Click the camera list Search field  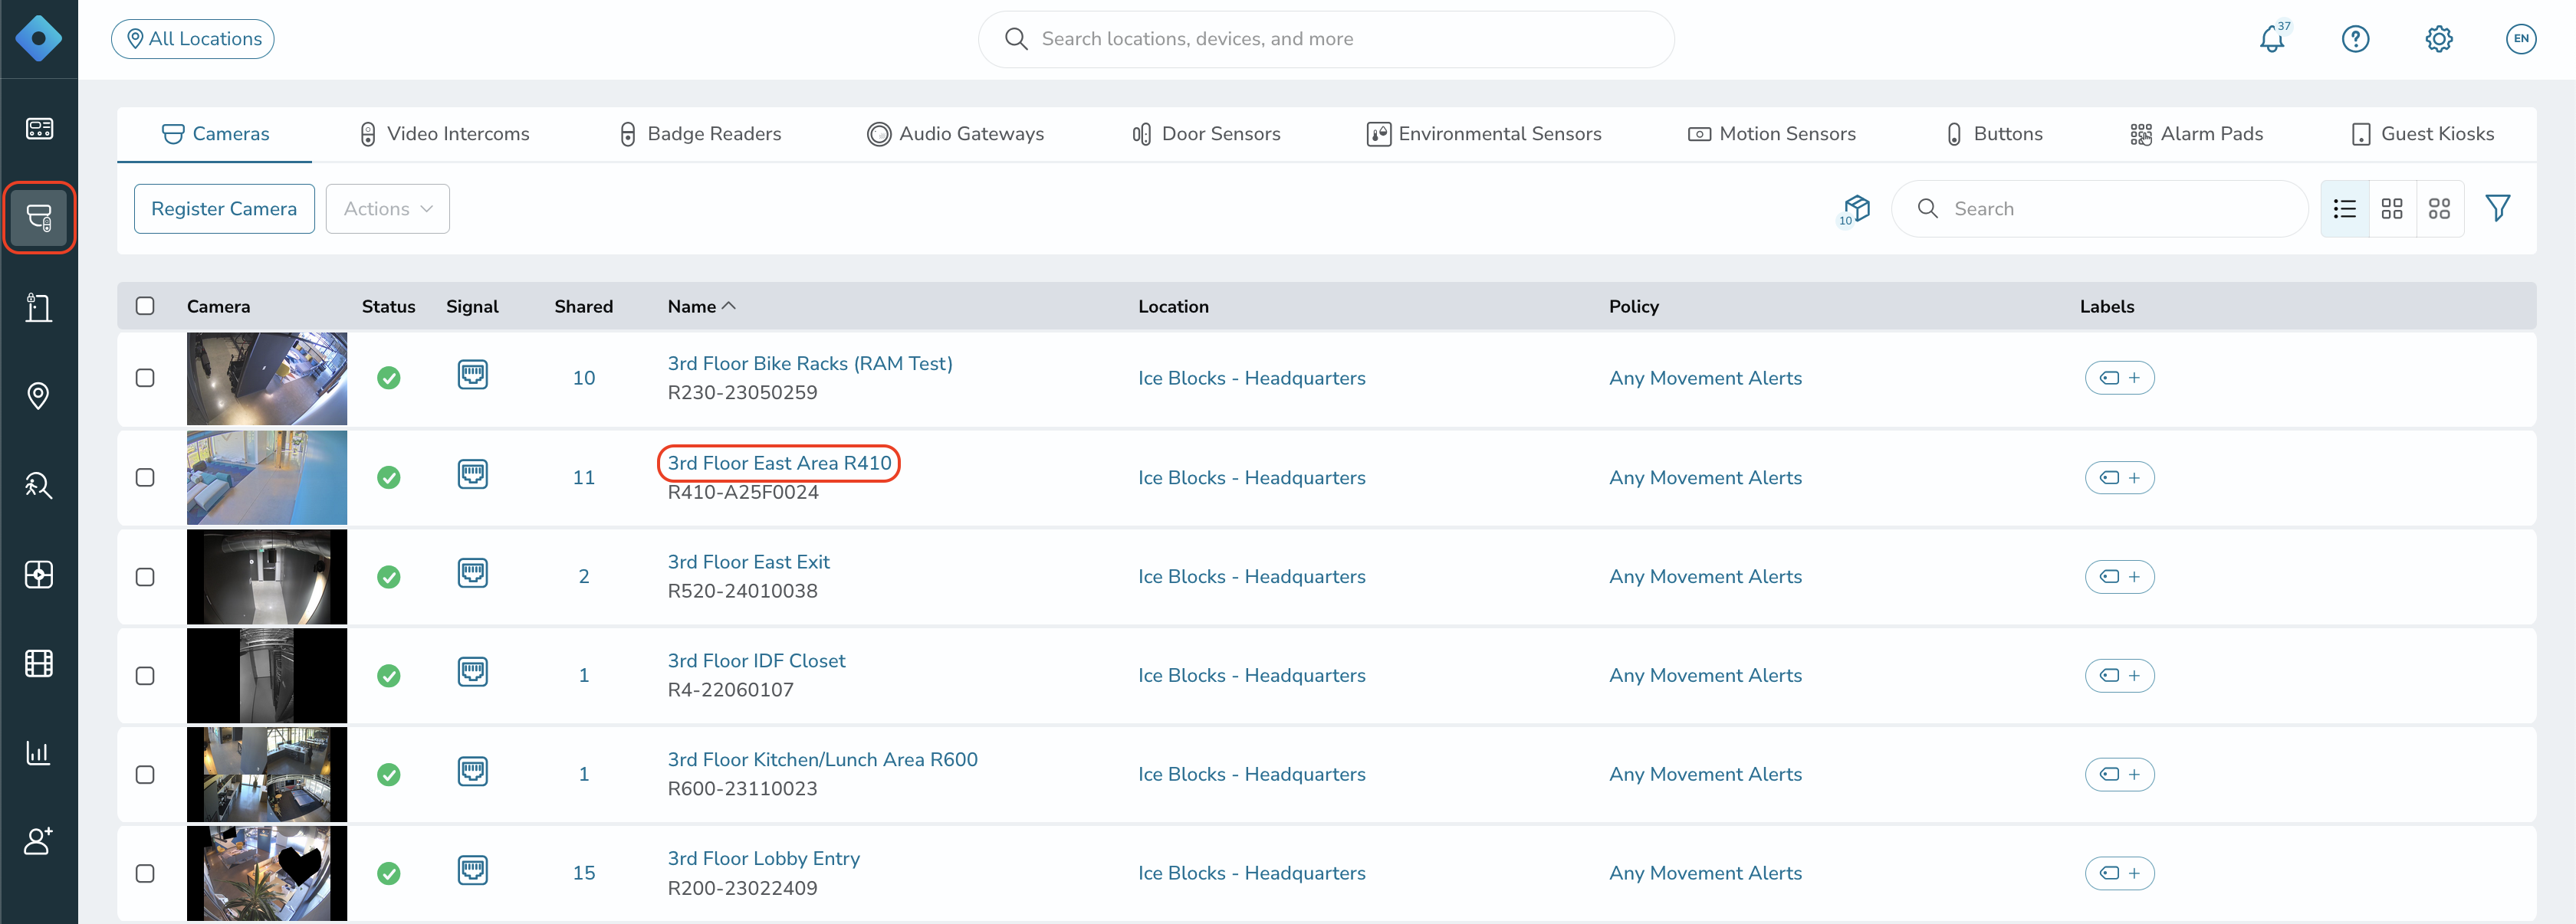(2100, 208)
